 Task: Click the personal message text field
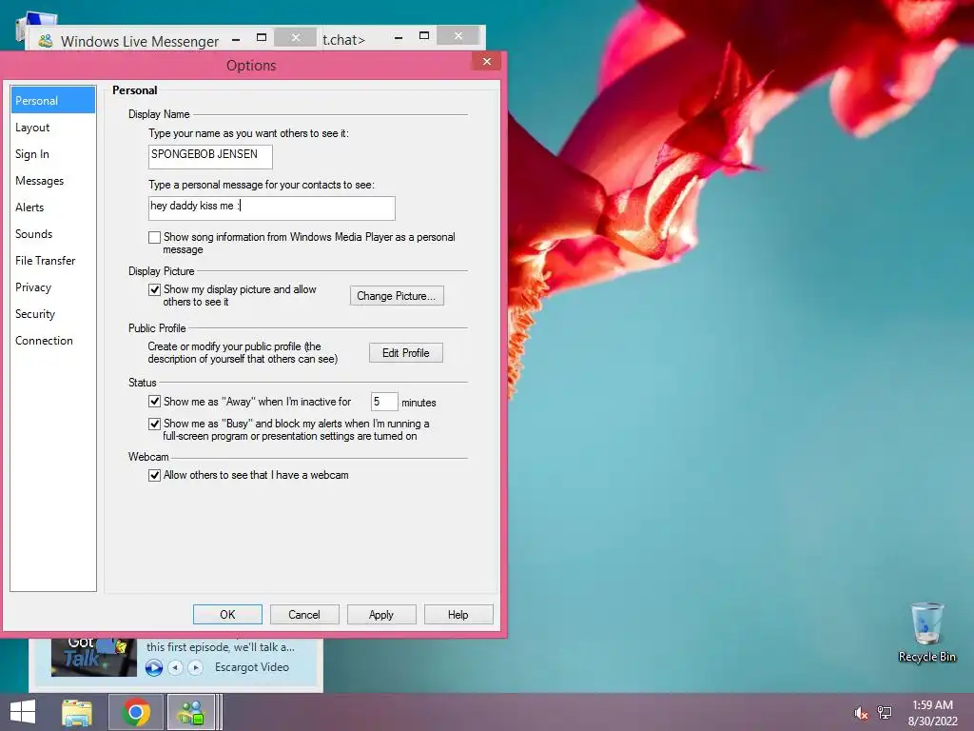[x=272, y=208]
